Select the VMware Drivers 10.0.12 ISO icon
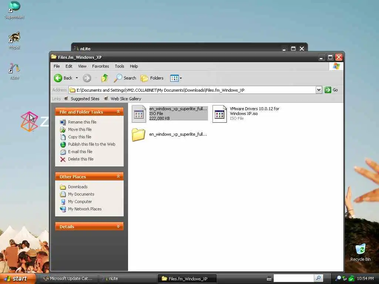Screen dimensions: 379x284 point(220,114)
